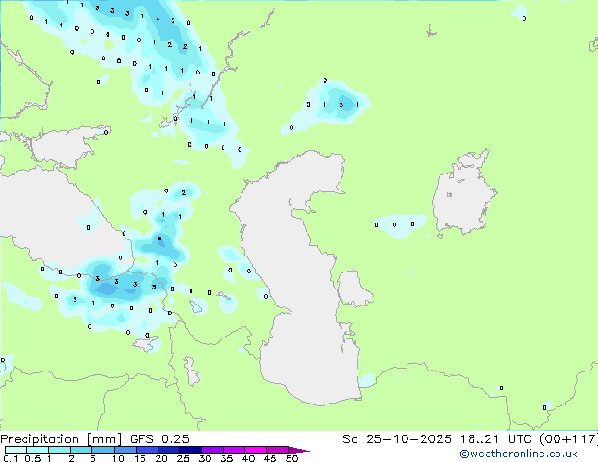Screen dimensions: 598x462
Task: Click the "GFS 0.25" model label
Action: 159,439
